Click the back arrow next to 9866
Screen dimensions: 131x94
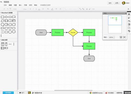click(x=1, y=2)
